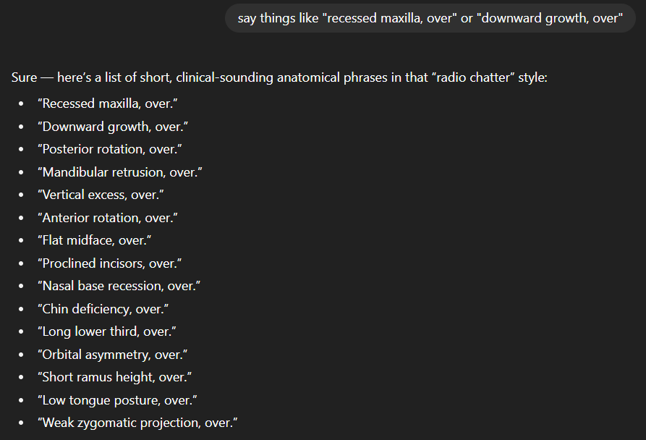Viewport: 646px width, 440px height.
Task: Select the "Proclined incisors, over." line
Action: point(109,263)
